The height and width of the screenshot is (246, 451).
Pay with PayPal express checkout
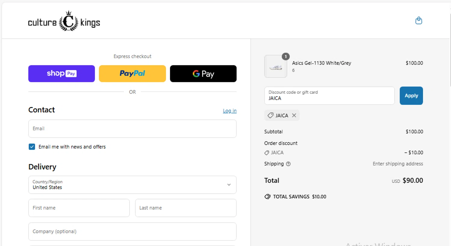132,74
